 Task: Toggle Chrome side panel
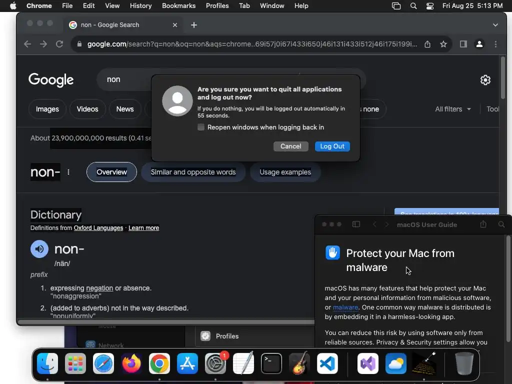(x=463, y=44)
